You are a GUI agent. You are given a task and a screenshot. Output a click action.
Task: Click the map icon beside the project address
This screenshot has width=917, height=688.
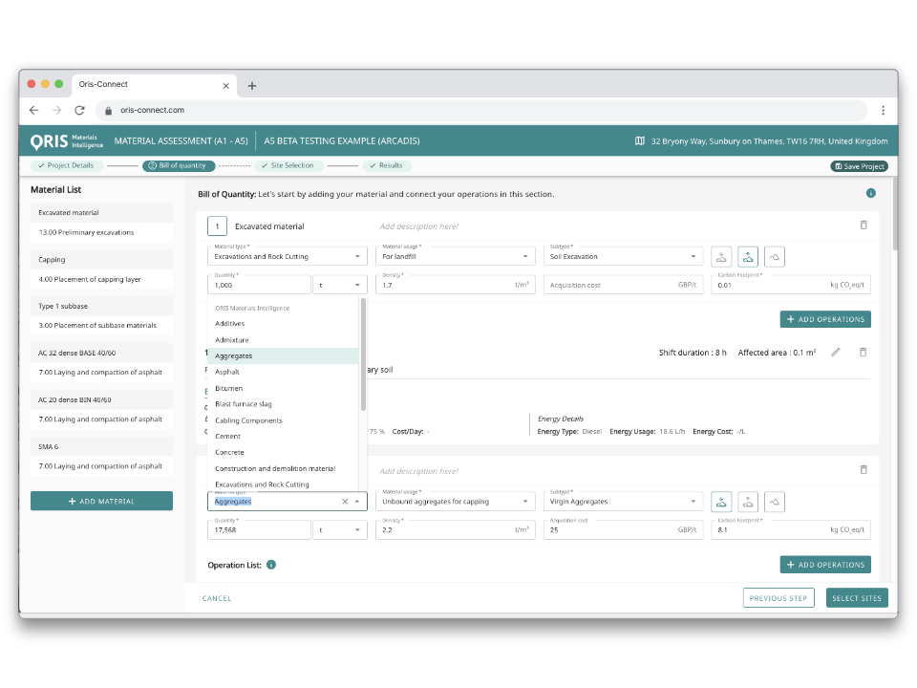(640, 141)
